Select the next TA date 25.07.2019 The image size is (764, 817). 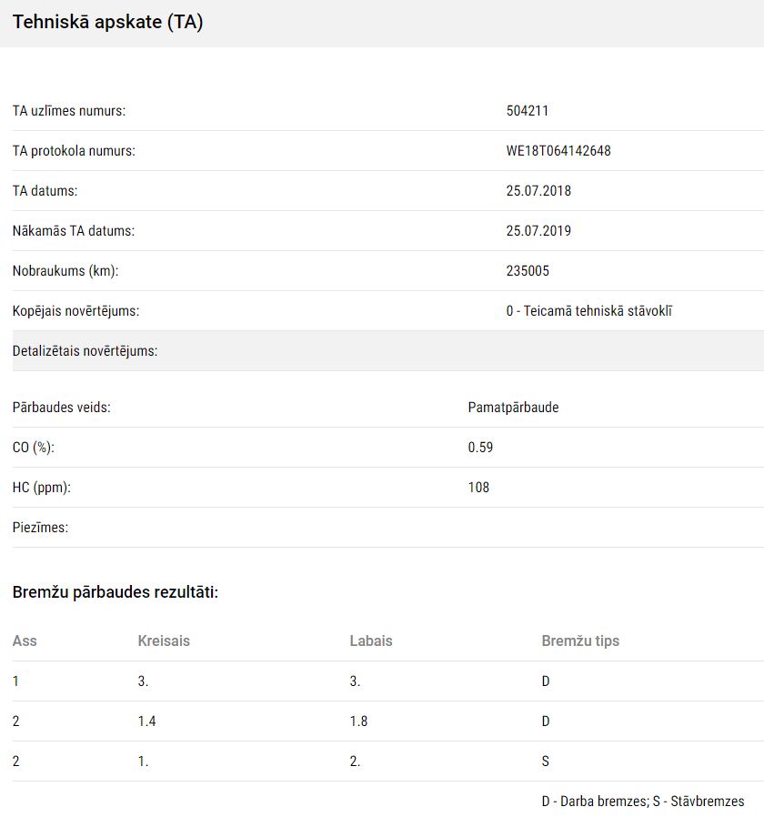point(538,231)
